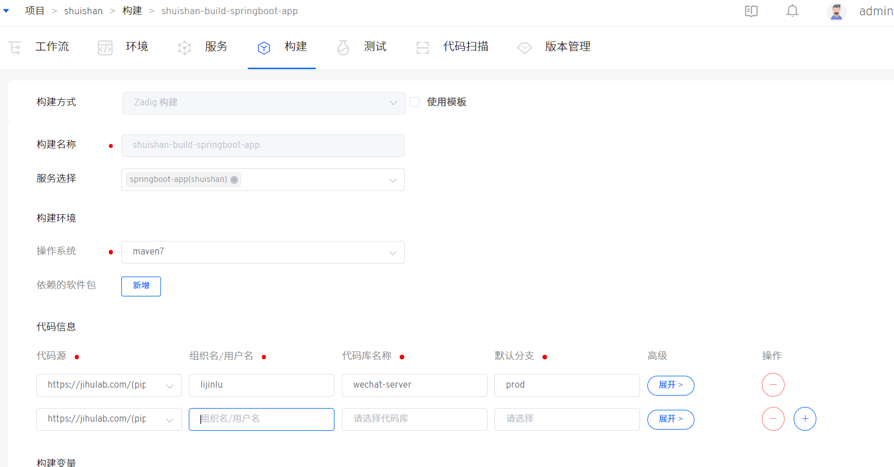Toggle the top-left collapse arrow
This screenshot has height=467, width=894.
6,11
